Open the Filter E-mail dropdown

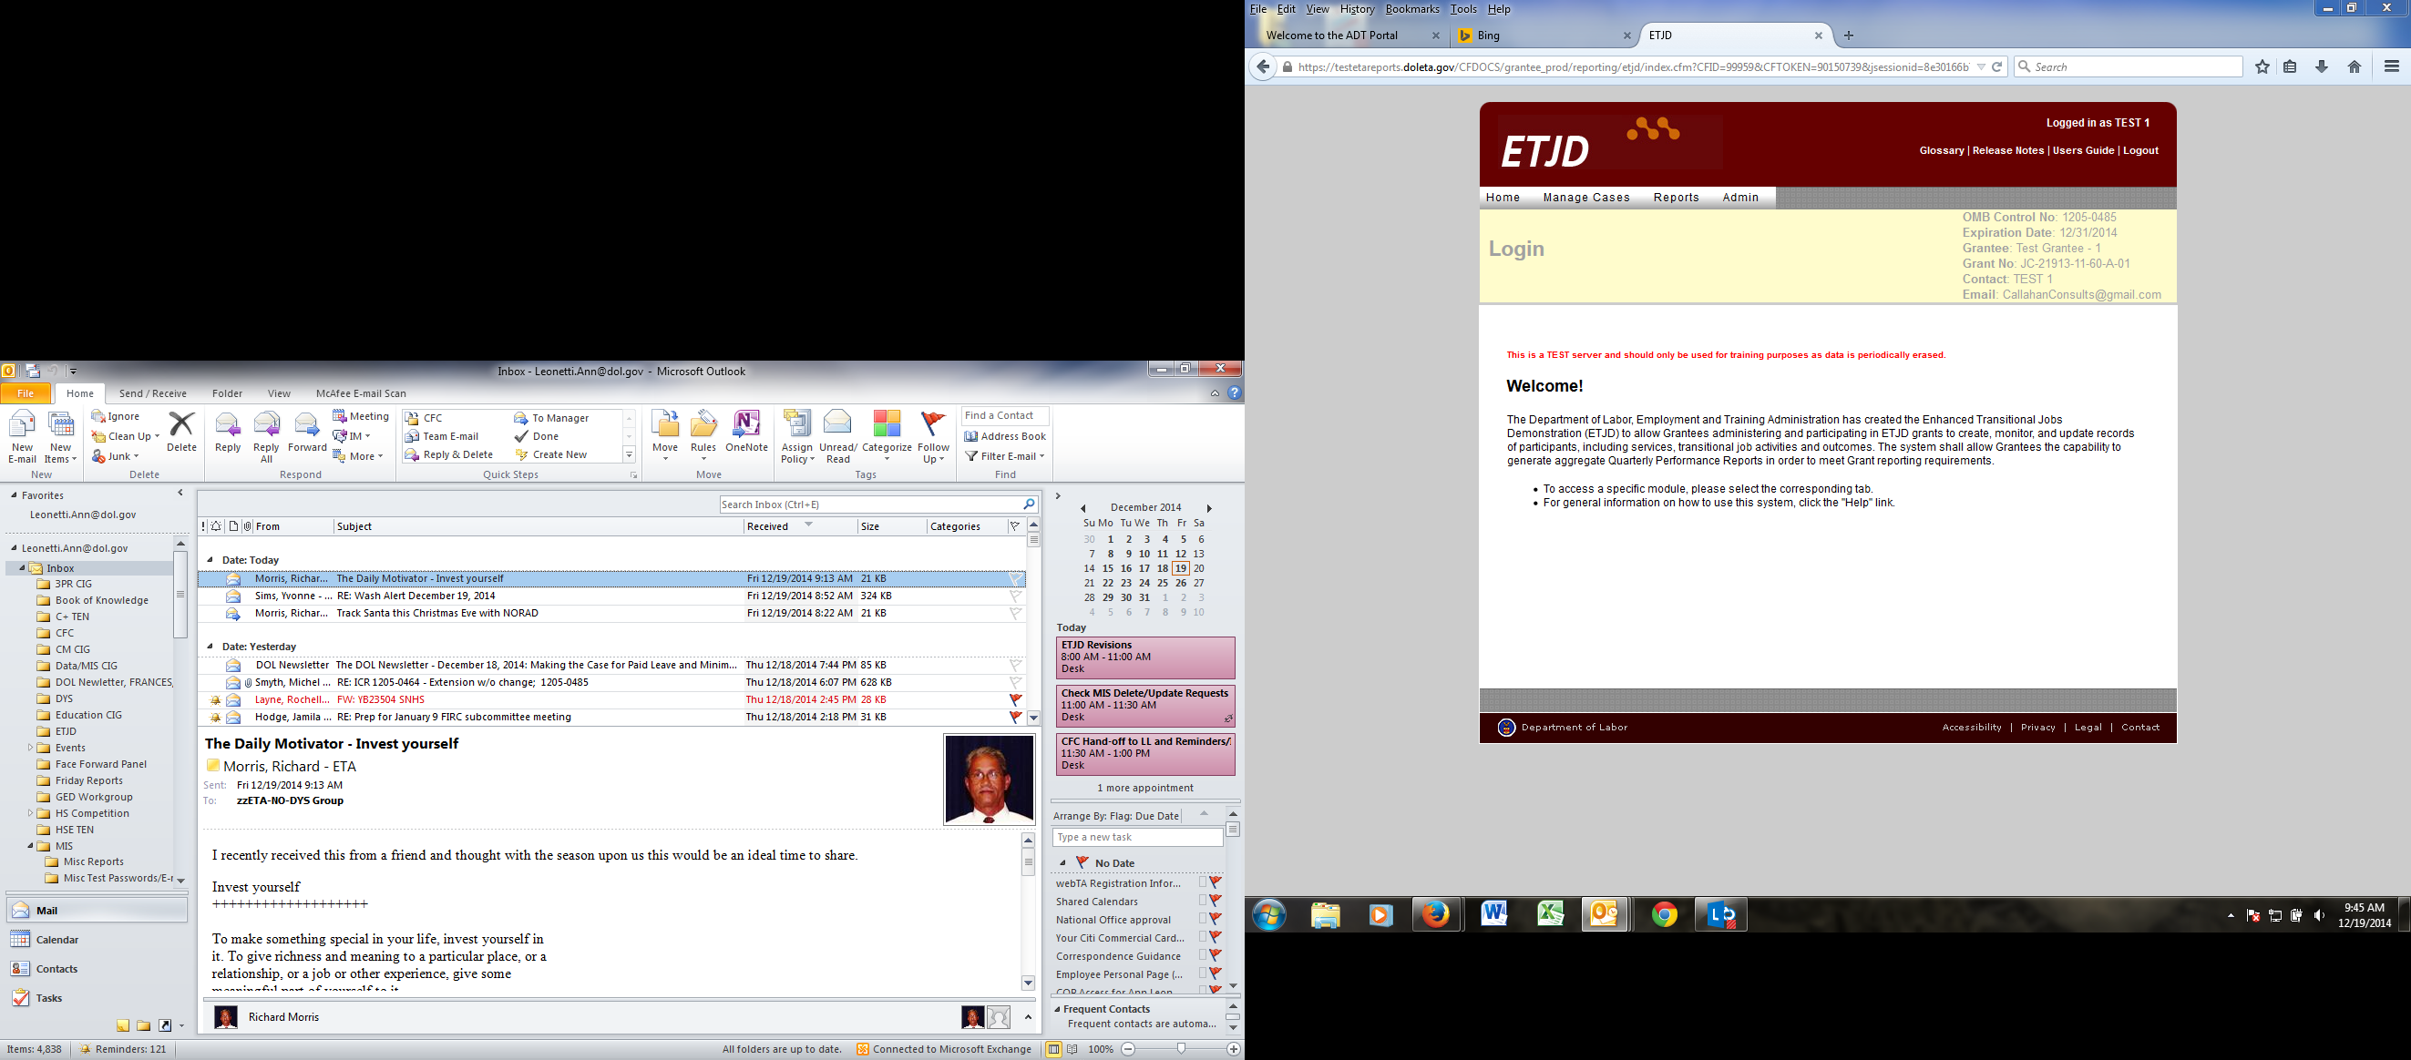point(1004,456)
